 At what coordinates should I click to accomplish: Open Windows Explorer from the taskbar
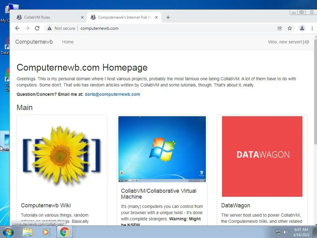pyautogui.click(x=28, y=232)
